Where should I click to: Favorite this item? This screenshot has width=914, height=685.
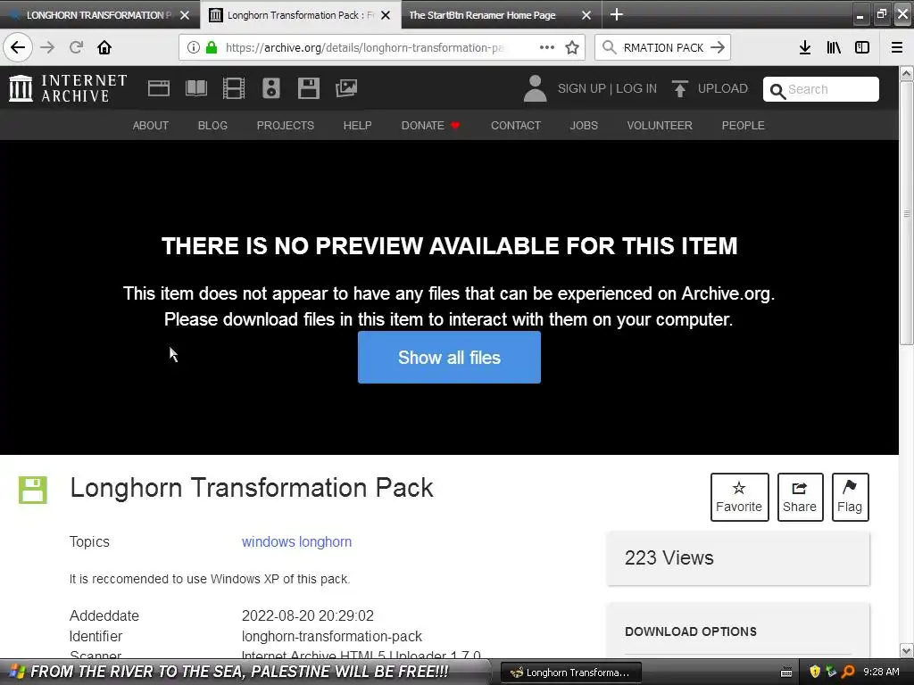pos(739,497)
